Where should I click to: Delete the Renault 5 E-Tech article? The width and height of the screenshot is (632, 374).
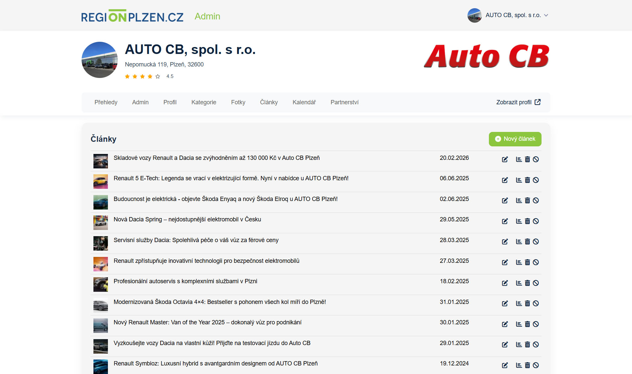pos(527,180)
